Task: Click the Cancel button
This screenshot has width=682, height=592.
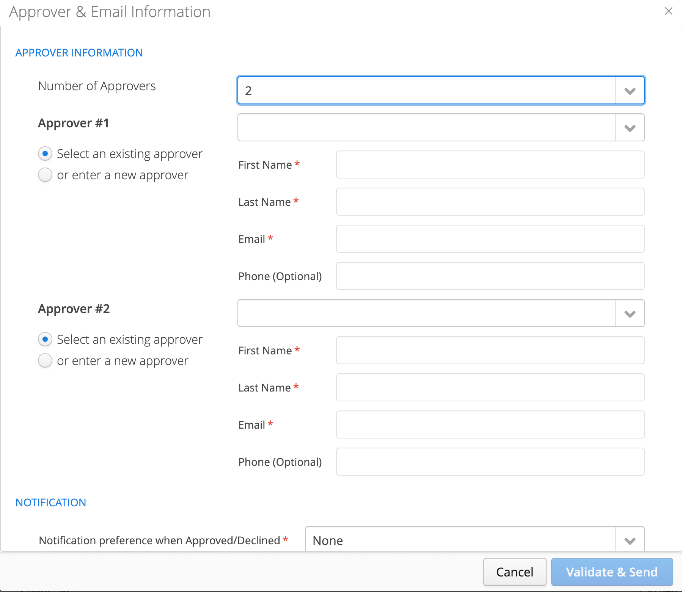Action: pyautogui.click(x=515, y=572)
